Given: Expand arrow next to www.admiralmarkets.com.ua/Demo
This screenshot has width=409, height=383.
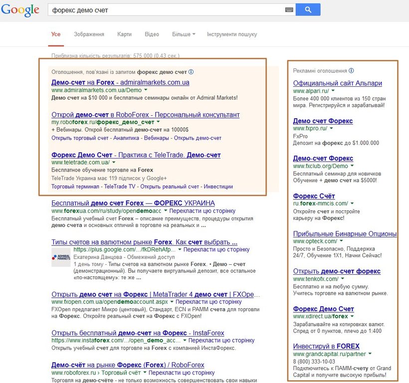Looking at the screenshot, I should [x=146, y=90].
